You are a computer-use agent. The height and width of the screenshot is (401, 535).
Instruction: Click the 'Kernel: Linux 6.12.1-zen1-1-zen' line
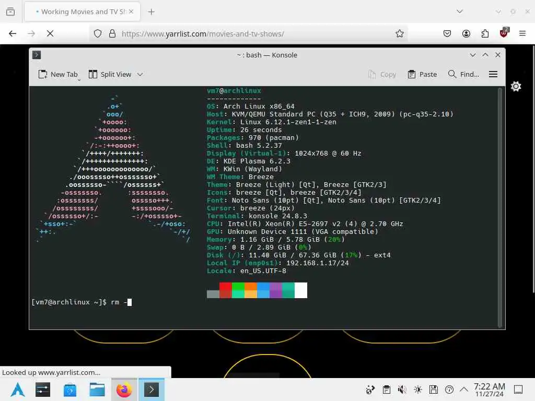tap(272, 122)
